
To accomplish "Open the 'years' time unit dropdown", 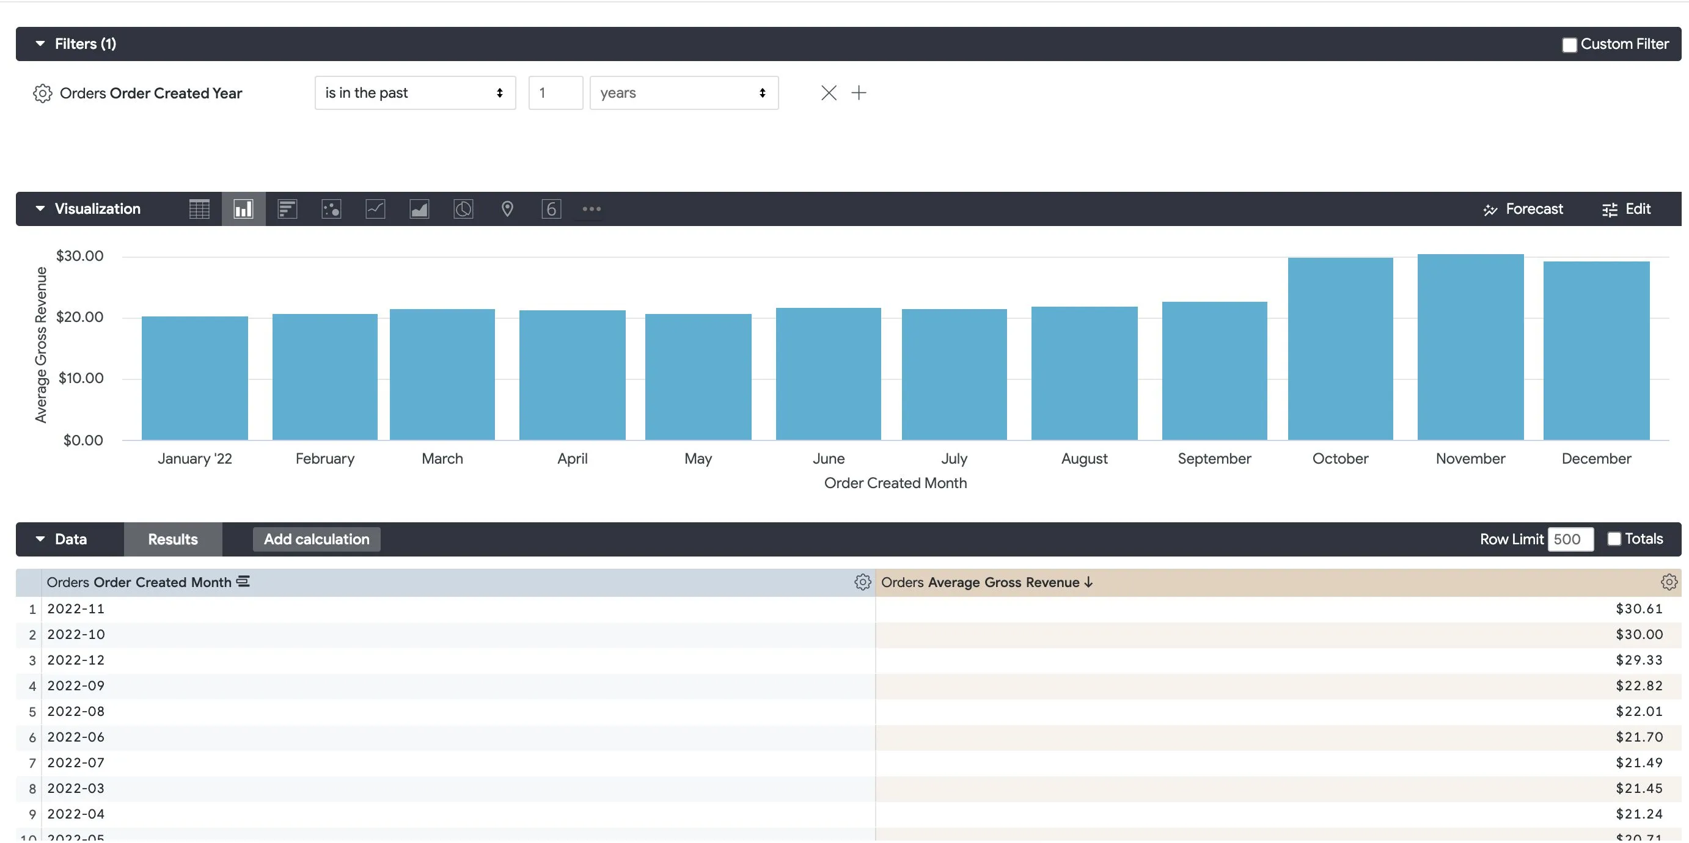I will pos(684,93).
